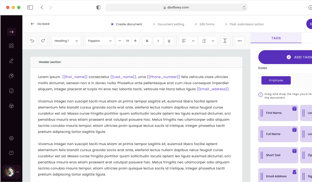The width and height of the screenshot is (312, 182).
Task: Click the {{Last_name}} placeholder in document
Action: pyautogui.click(x=123, y=77)
